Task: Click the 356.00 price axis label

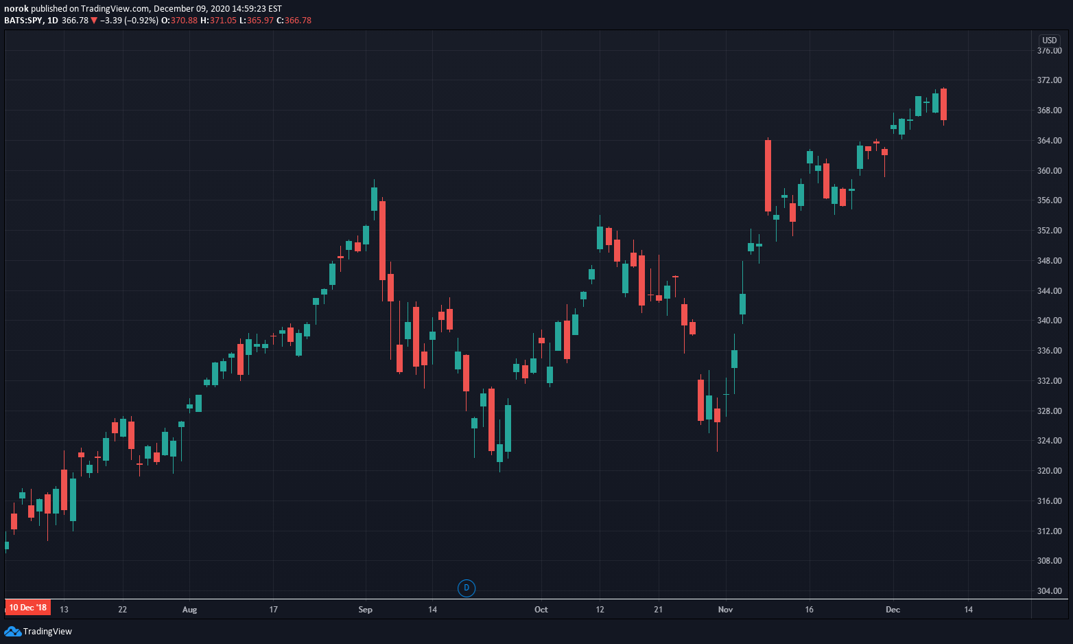Action: pos(1049,200)
